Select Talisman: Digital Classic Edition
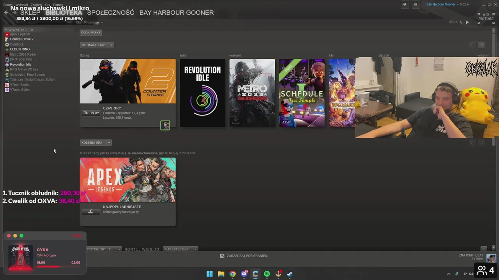499x280 pixels. pos(33,80)
